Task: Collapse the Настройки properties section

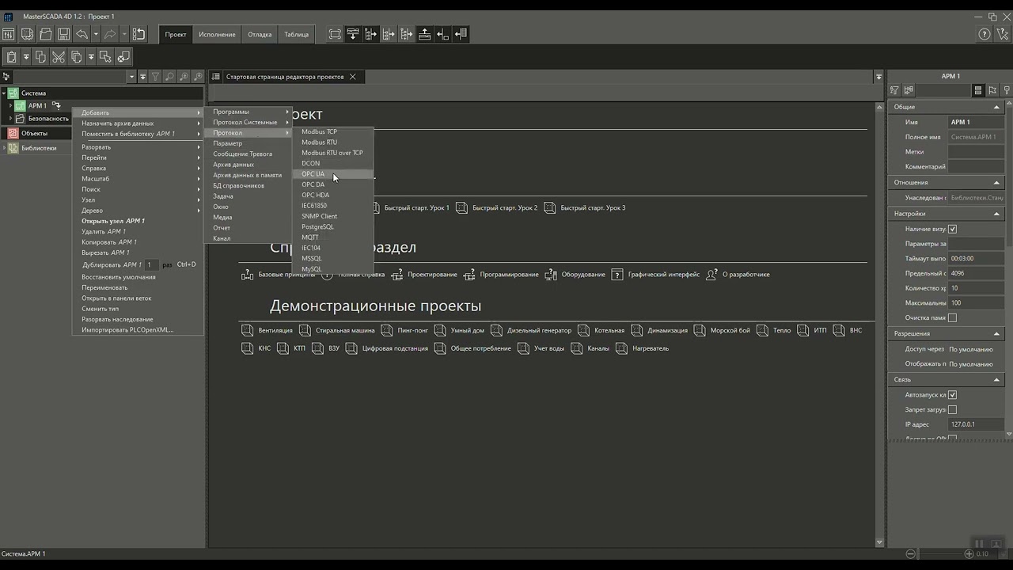Action: pos(997,214)
